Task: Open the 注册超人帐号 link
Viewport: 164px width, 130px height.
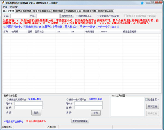Action: [35, 99]
